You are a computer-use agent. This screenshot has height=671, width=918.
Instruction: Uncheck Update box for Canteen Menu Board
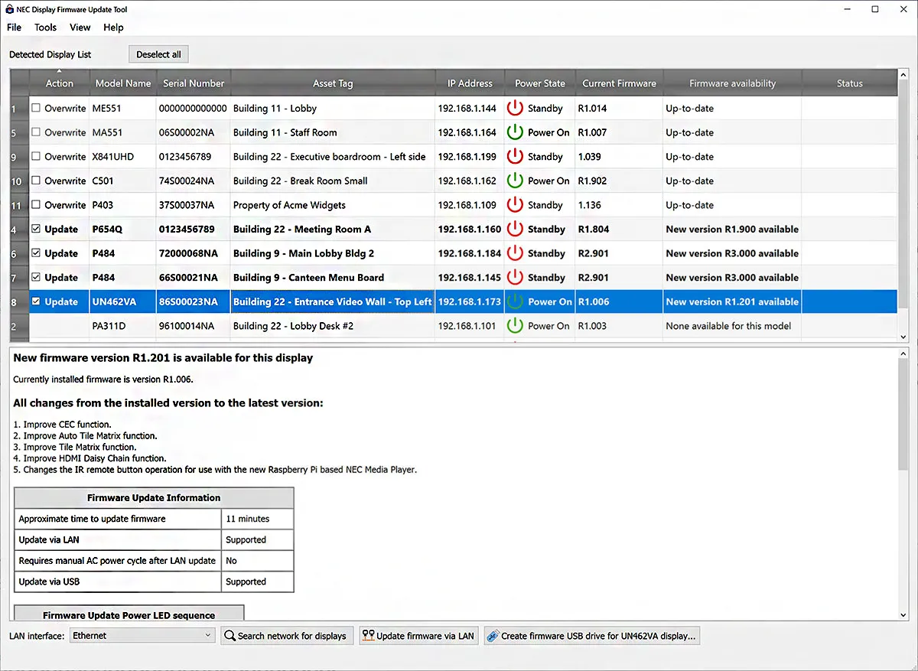pyautogui.click(x=36, y=278)
